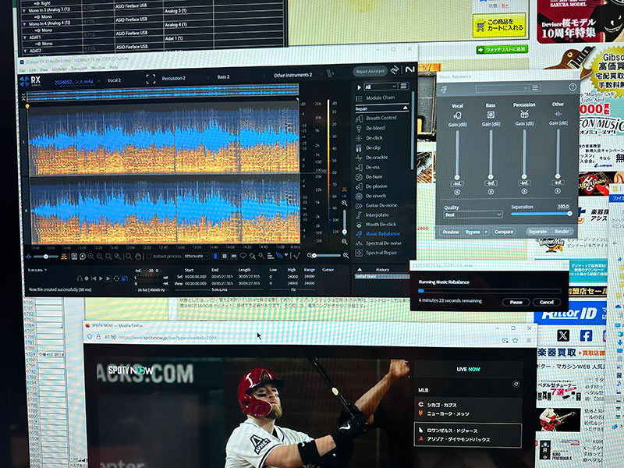Open the Modules menu in RX
The height and width of the screenshot is (468, 624).
click(x=59, y=69)
